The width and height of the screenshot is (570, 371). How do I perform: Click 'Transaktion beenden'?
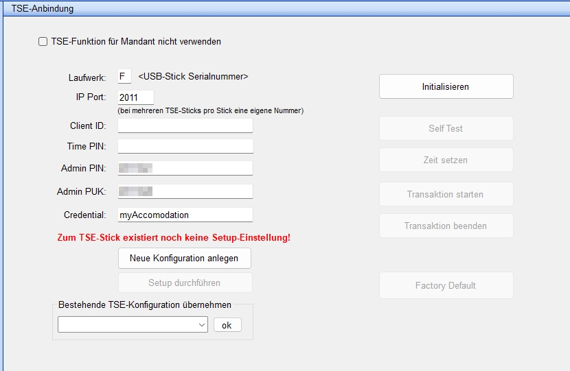pos(446,226)
